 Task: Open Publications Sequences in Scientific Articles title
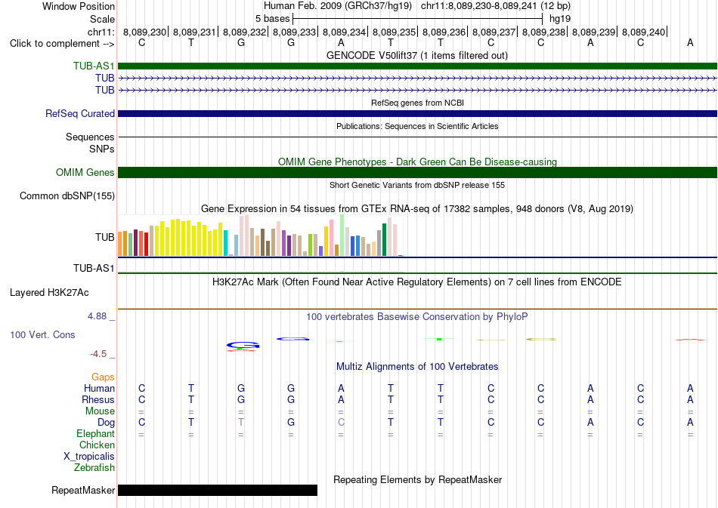(x=417, y=126)
